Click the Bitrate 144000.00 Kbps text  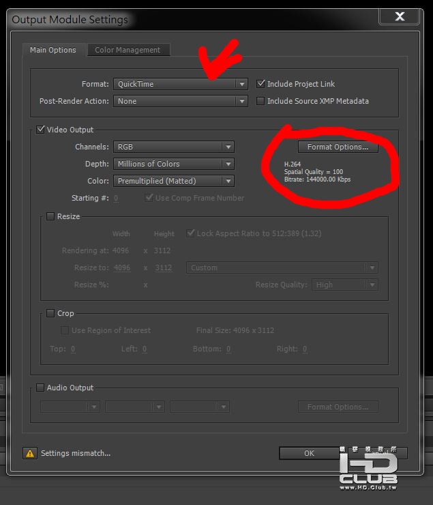pos(317,179)
